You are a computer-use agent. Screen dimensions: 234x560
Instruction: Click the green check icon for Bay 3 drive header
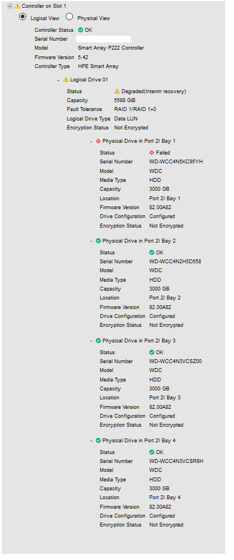[x=99, y=341]
